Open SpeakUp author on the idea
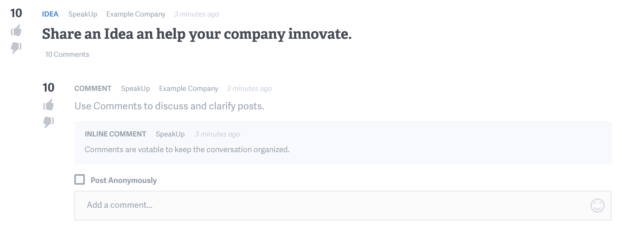Screen dimensions: 621x231 pos(83,14)
